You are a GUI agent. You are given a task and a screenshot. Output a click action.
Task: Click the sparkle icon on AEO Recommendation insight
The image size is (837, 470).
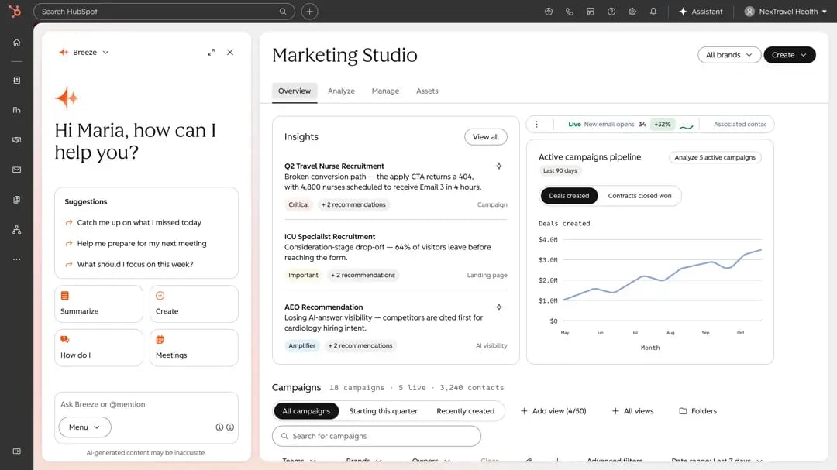click(498, 307)
